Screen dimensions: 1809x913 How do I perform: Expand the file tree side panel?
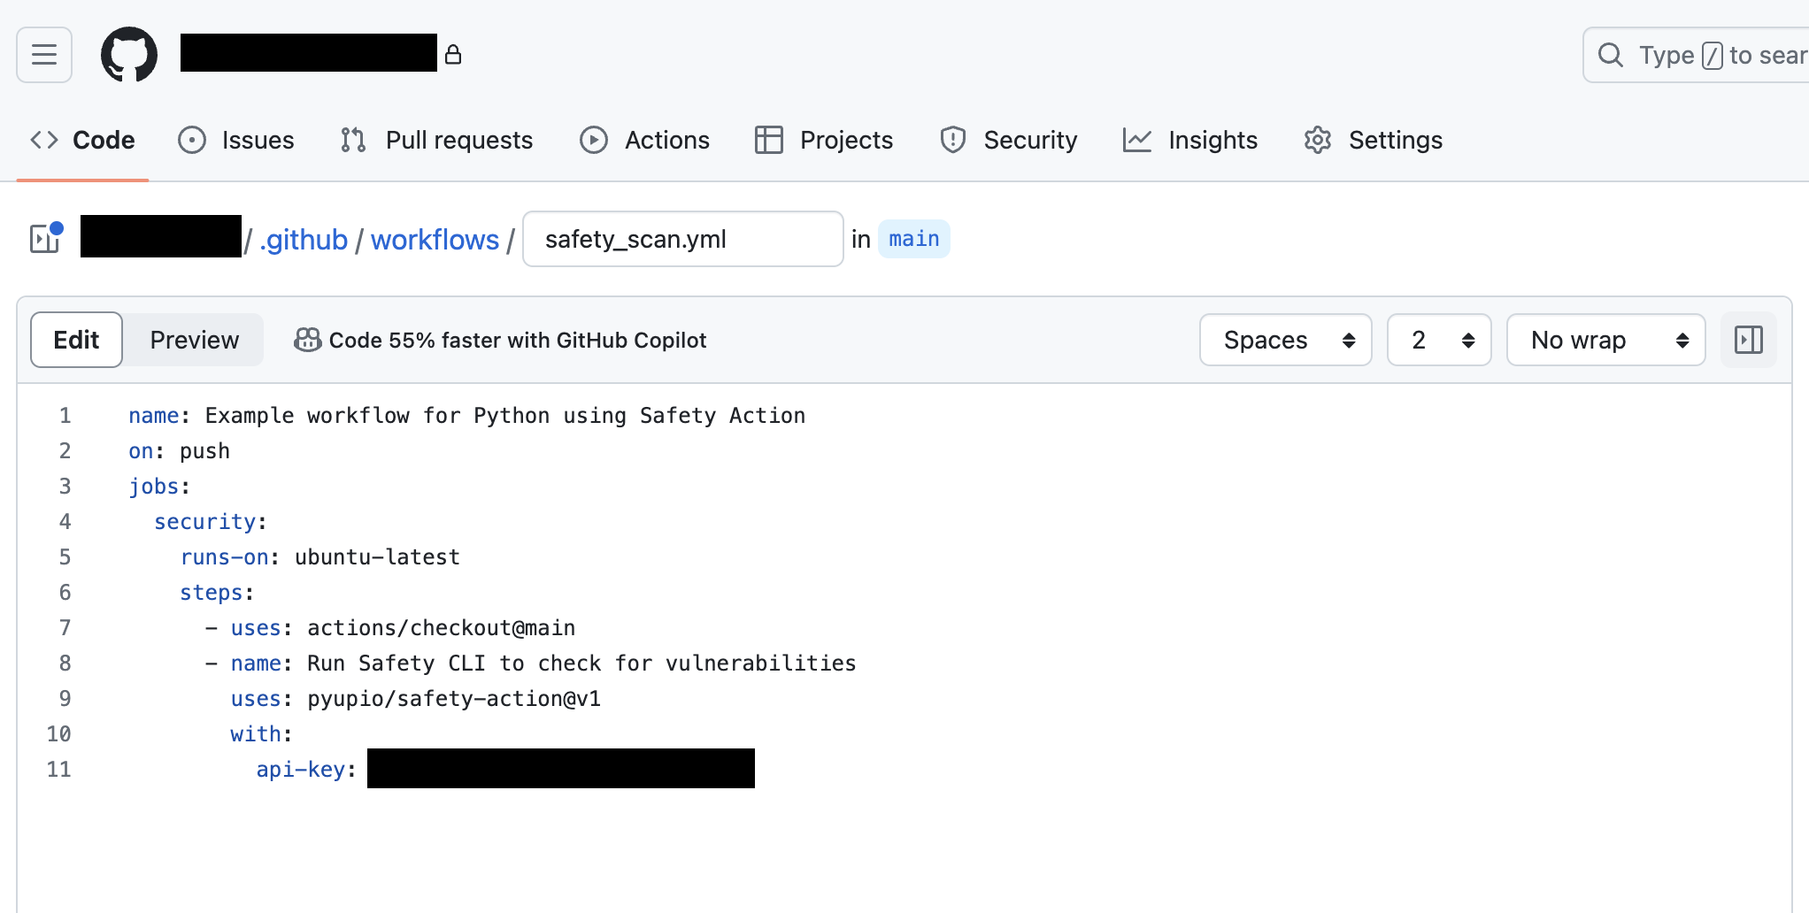coord(46,239)
